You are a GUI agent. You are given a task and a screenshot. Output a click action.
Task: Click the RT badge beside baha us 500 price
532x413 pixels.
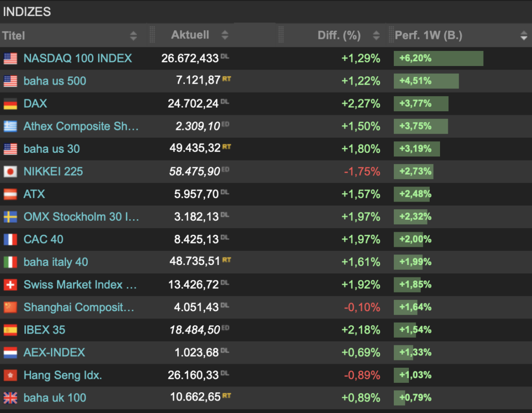coord(227,79)
